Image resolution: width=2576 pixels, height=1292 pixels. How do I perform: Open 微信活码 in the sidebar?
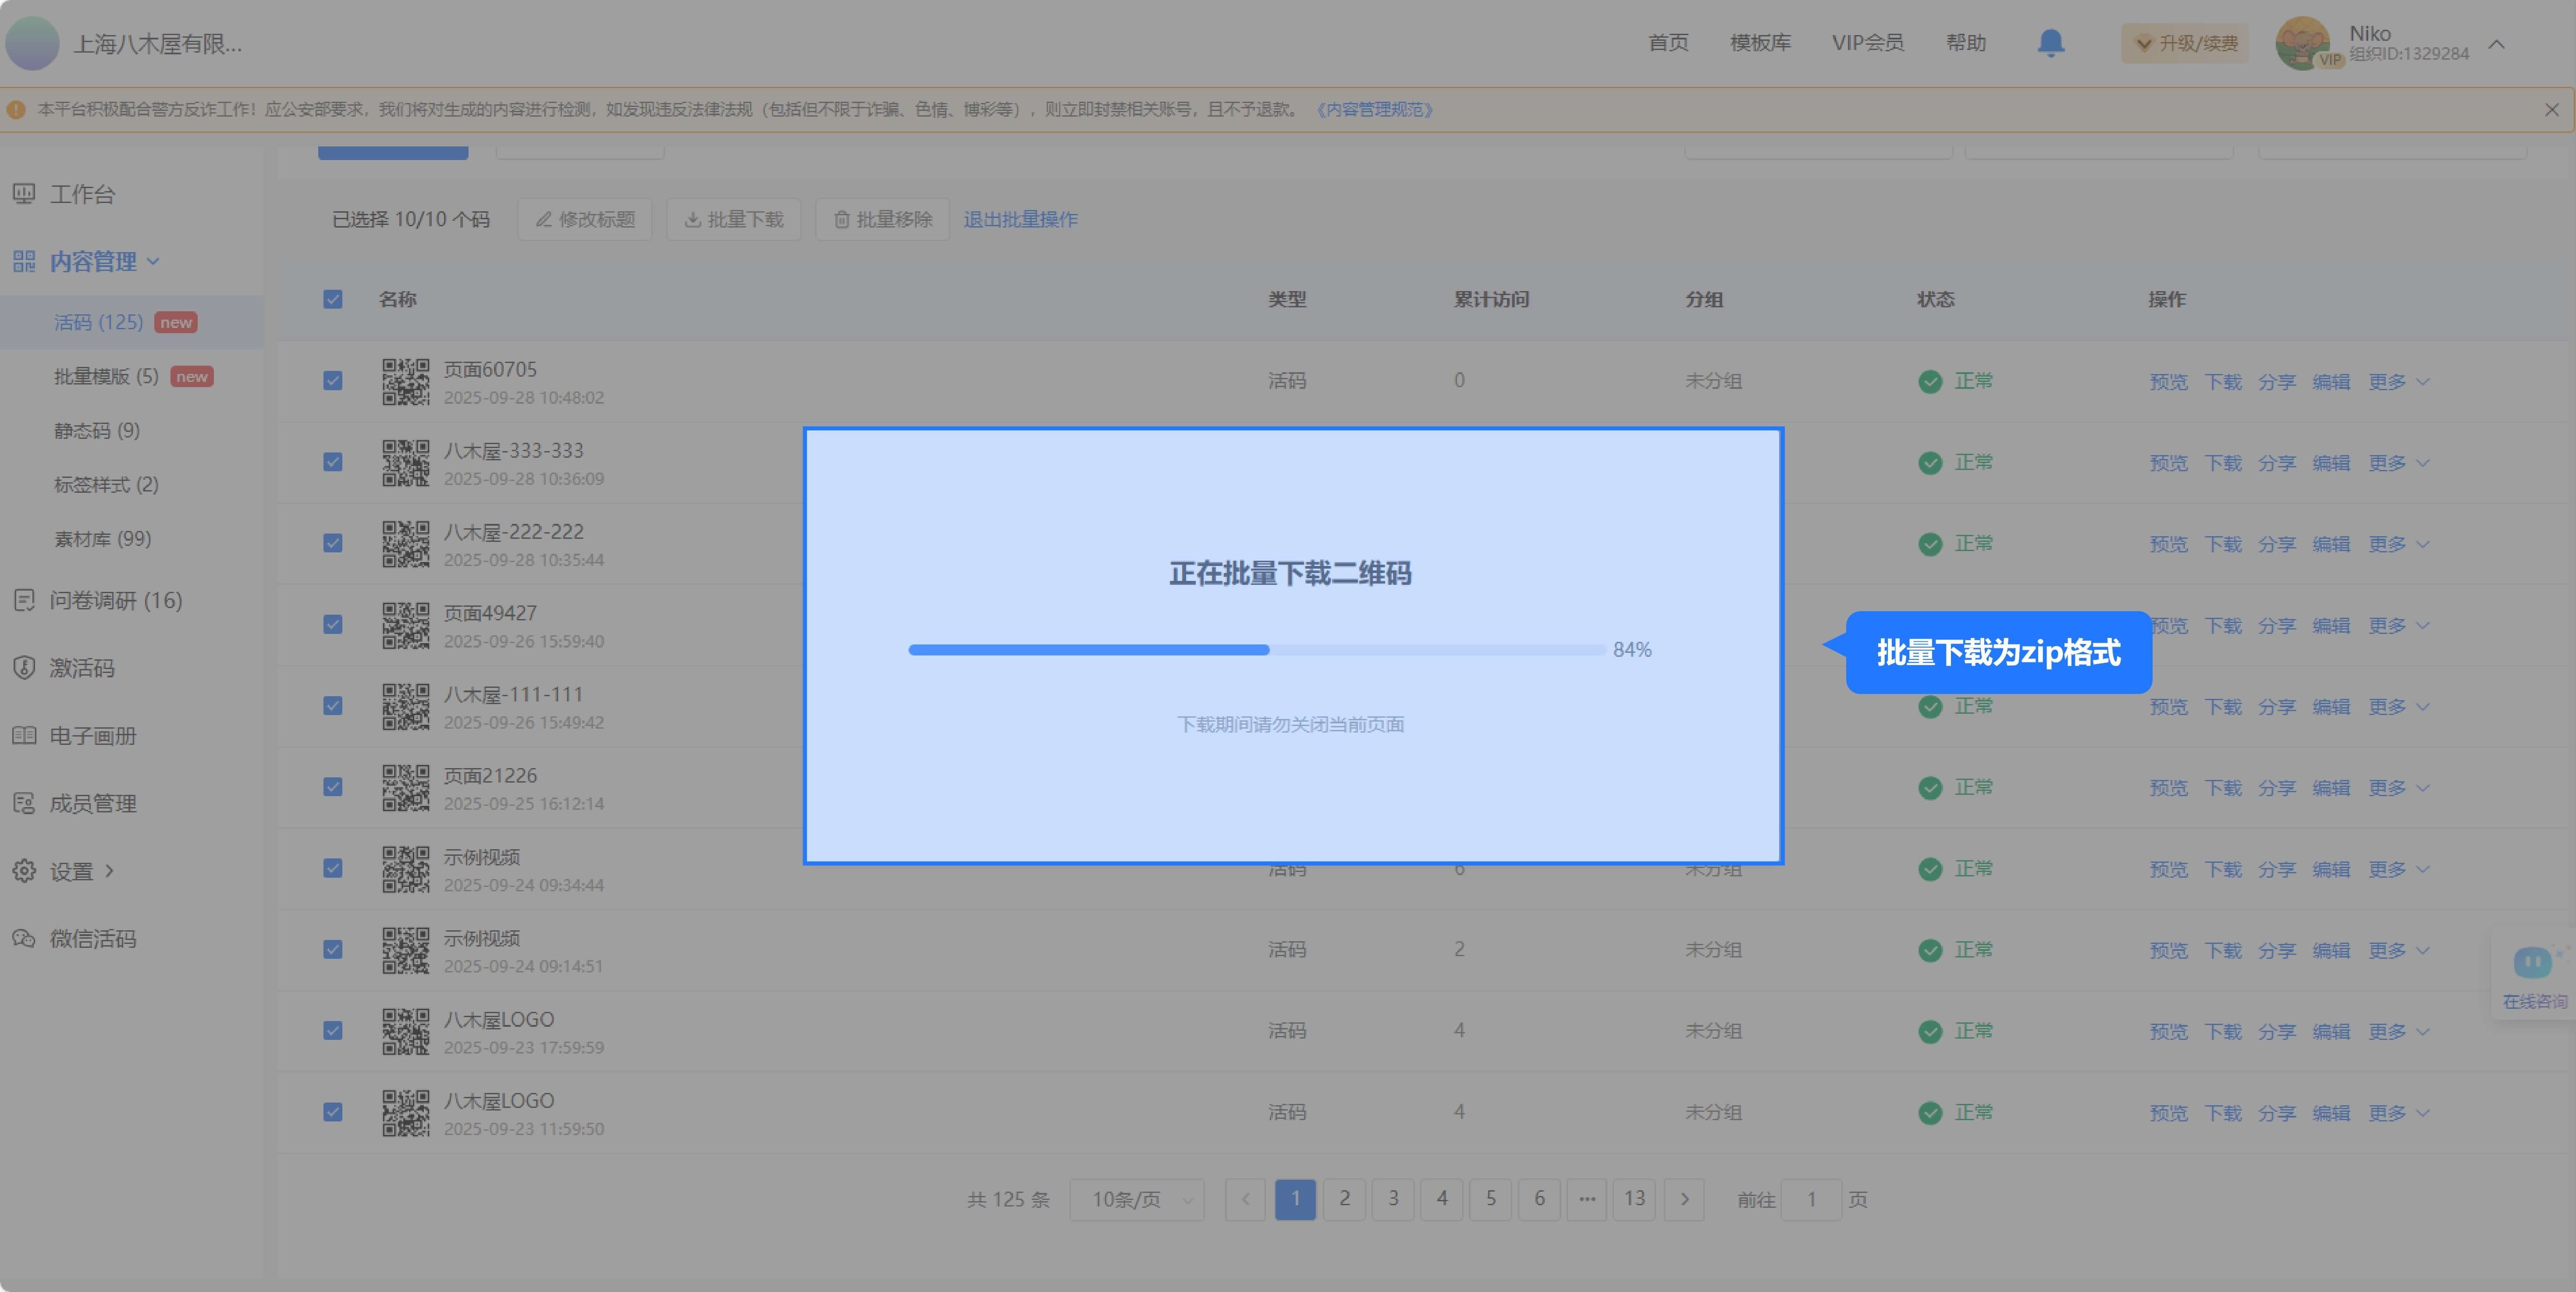coord(92,939)
